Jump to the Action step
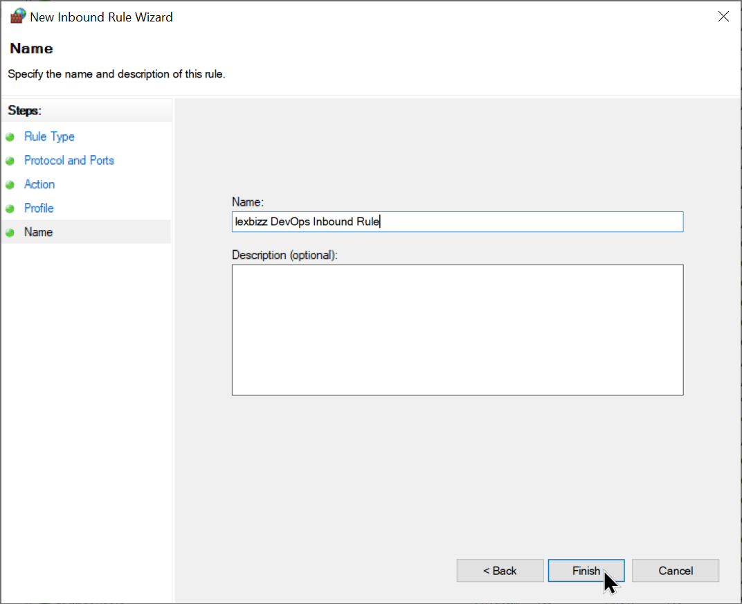This screenshot has height=604, width=742. tap(39, 184)
